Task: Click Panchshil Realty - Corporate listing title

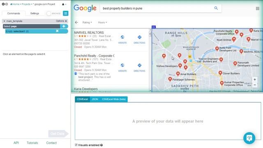Action: 94,56
